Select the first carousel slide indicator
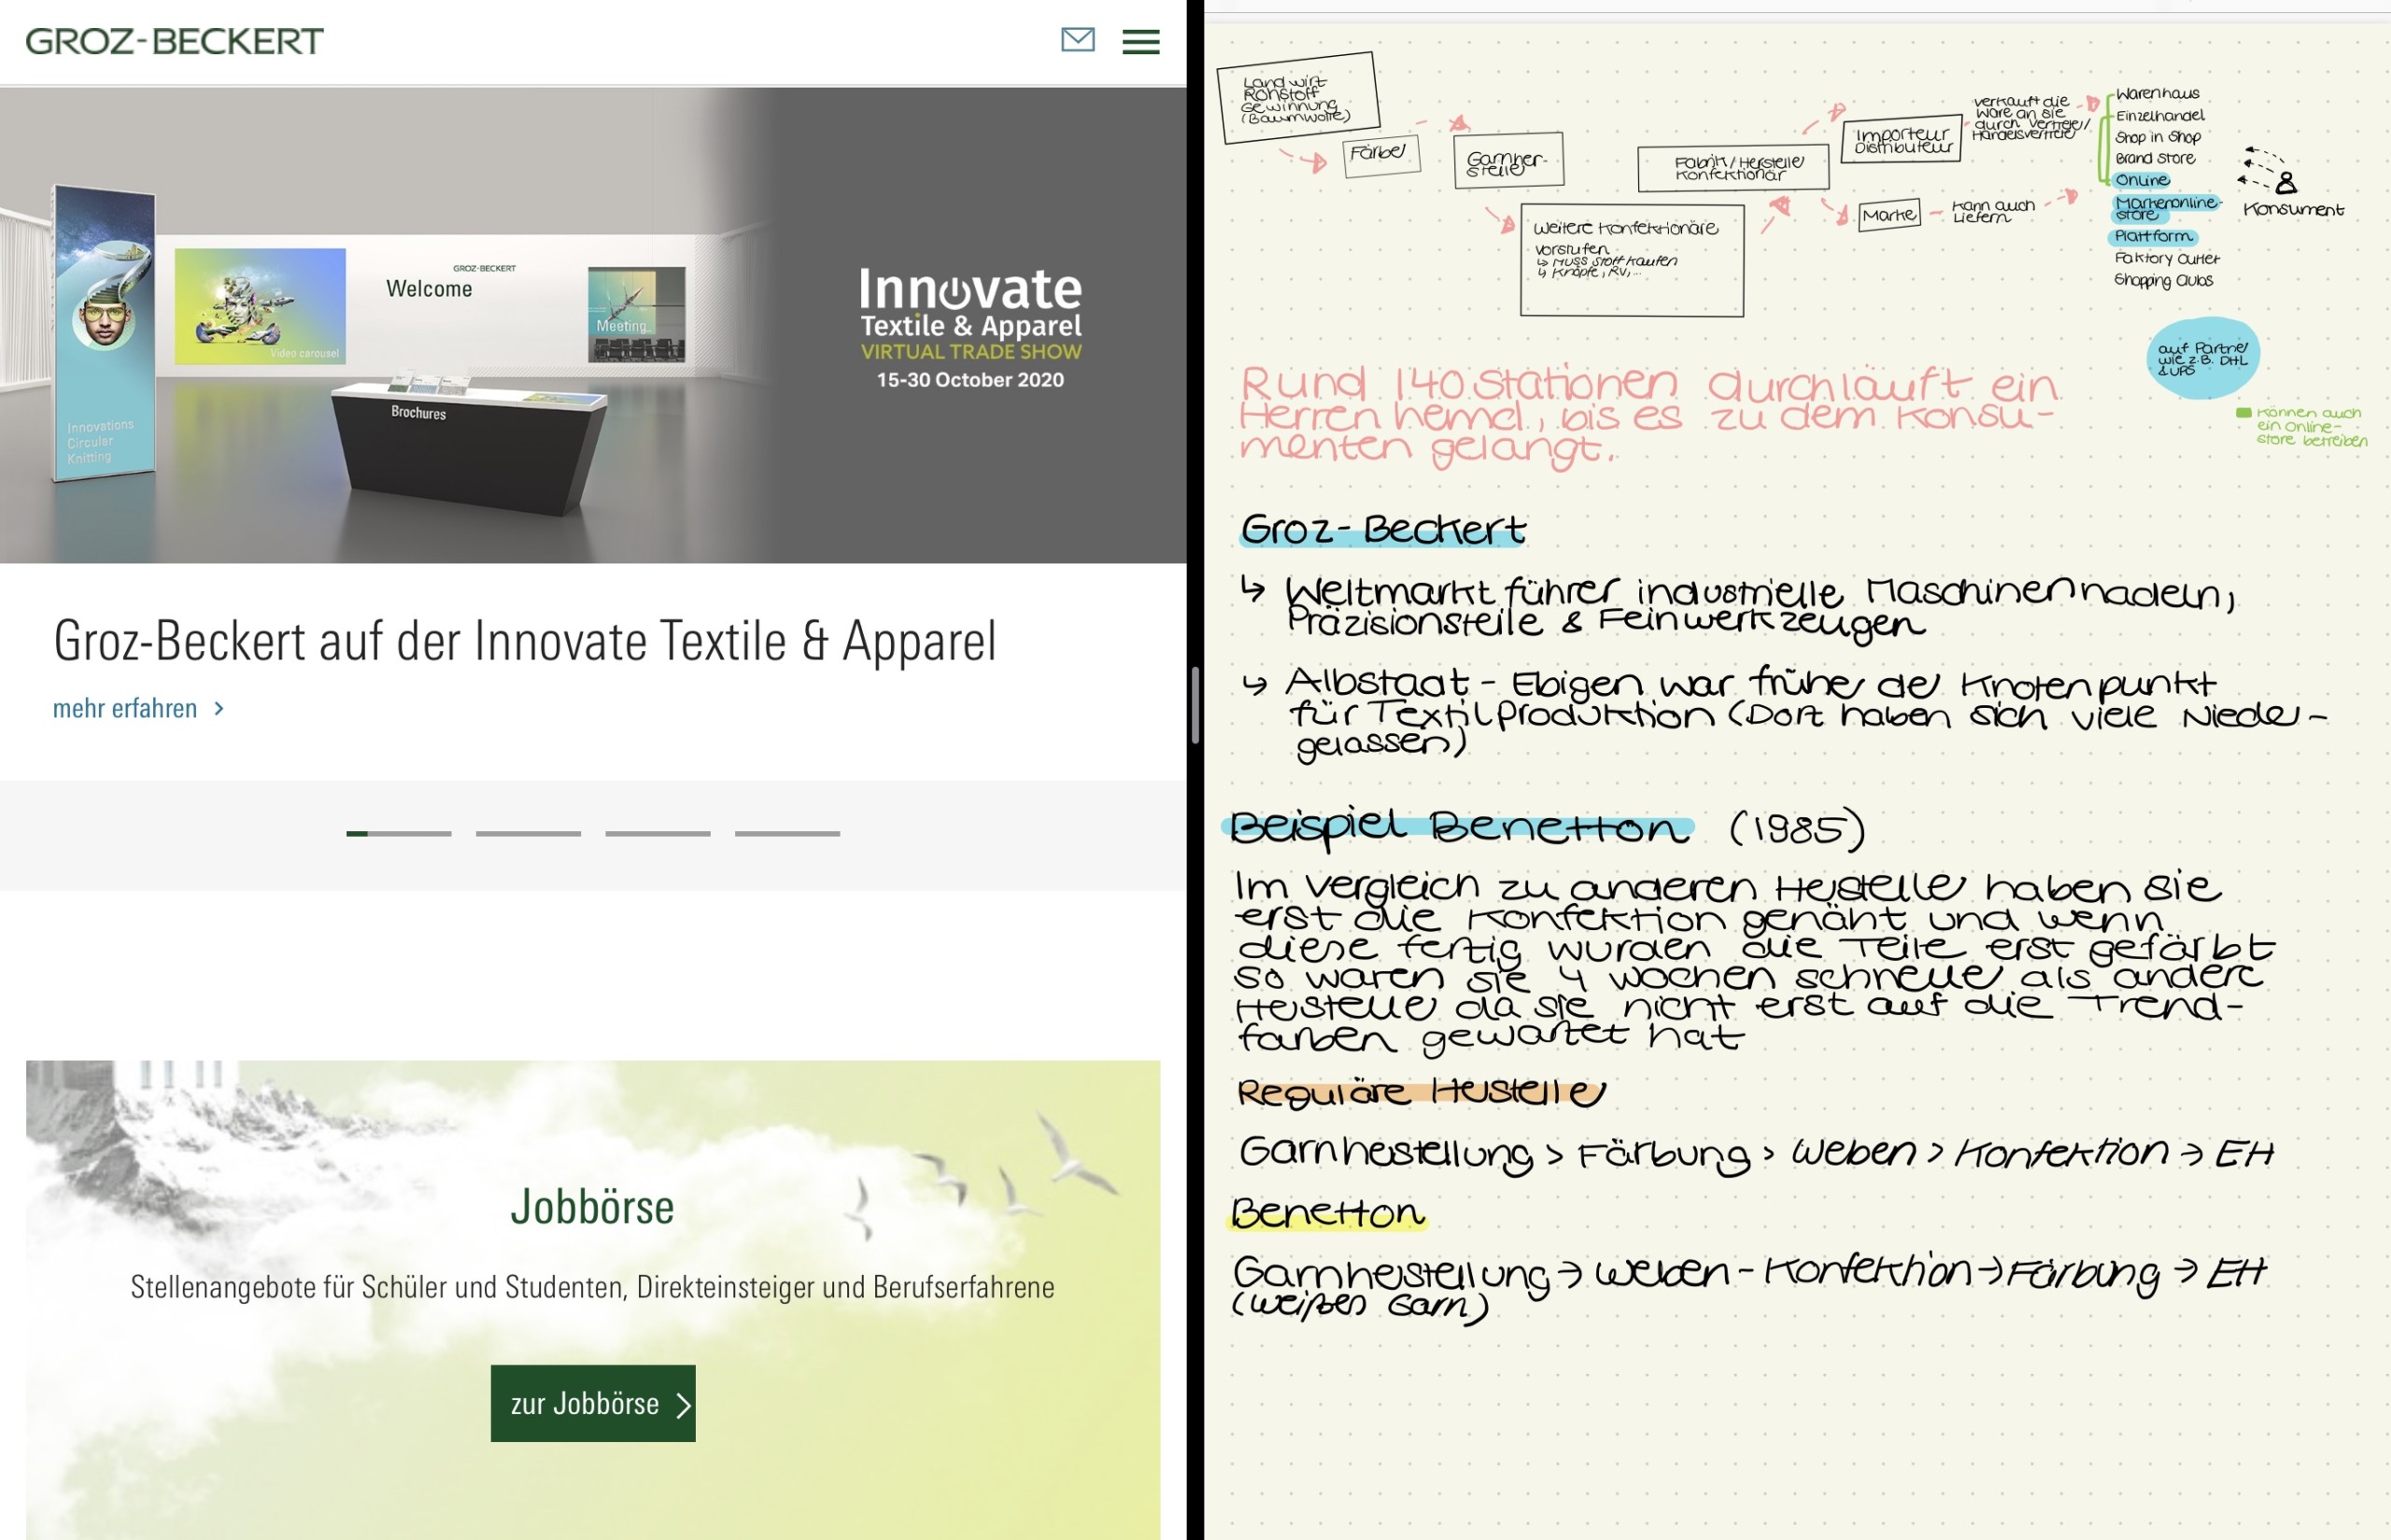Screen dimensions: 2391x1540 pyautogui.click(x=399, y=833)
